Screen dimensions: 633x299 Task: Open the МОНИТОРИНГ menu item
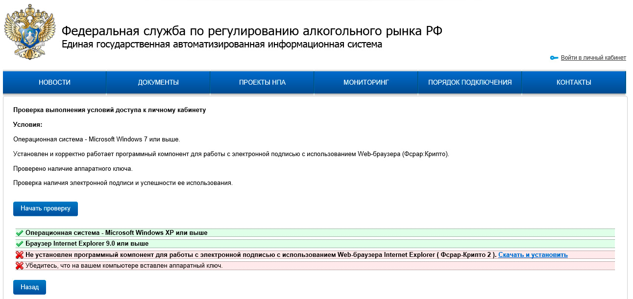[366, 82]
